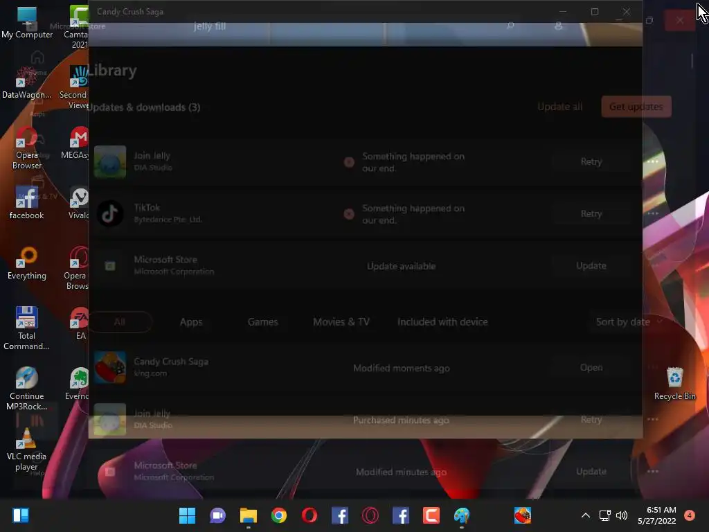Open Continue MP3Rocket shortcut
The width and height of the screenshot is (709, 532).
[x=27, y=388]
